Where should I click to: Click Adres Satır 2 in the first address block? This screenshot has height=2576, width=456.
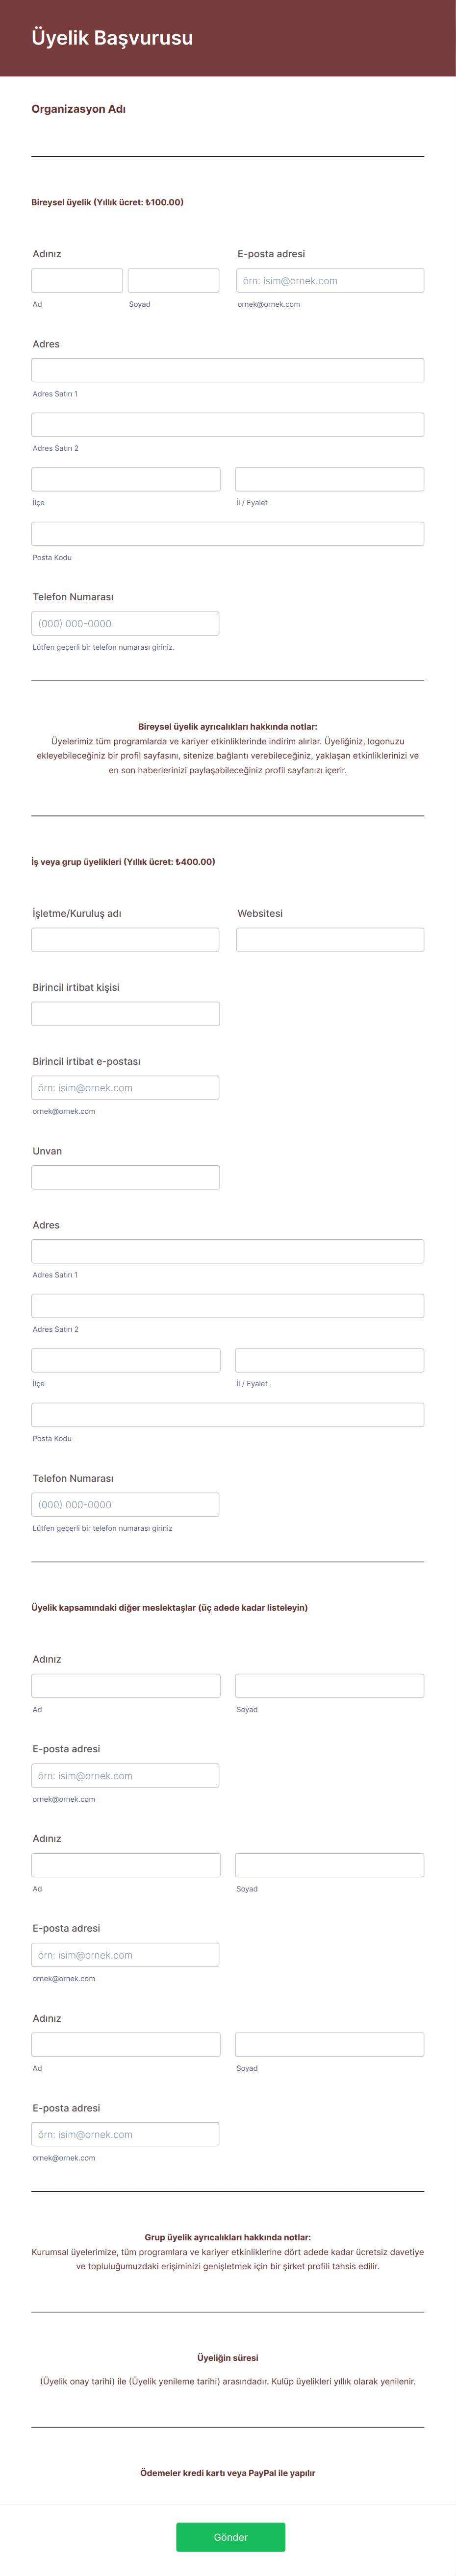pos(227,424)
